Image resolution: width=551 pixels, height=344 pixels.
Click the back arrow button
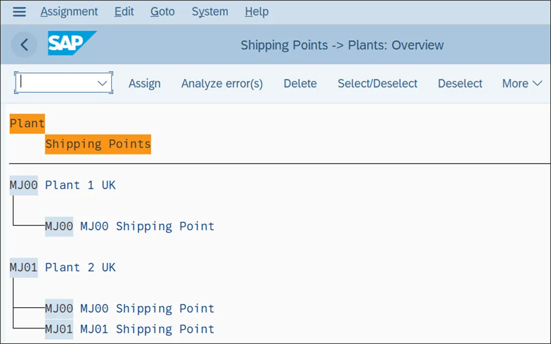click(x=24, y=45)
